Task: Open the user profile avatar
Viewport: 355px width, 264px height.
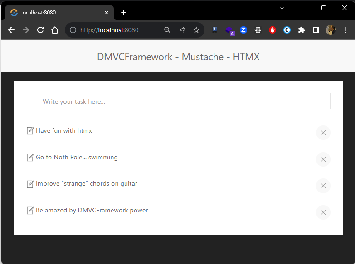Action: (331, 30)
